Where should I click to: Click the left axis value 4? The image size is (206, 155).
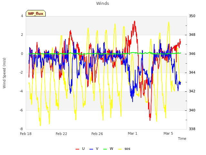click(x=22, y=16)
